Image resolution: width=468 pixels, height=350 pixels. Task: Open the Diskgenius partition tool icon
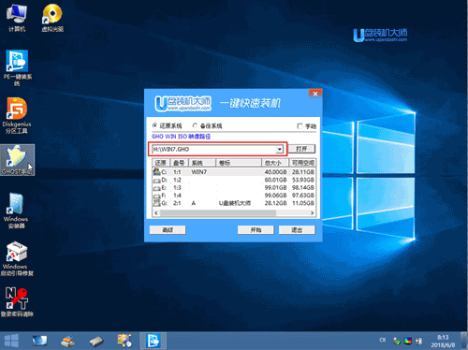[17, 115]
